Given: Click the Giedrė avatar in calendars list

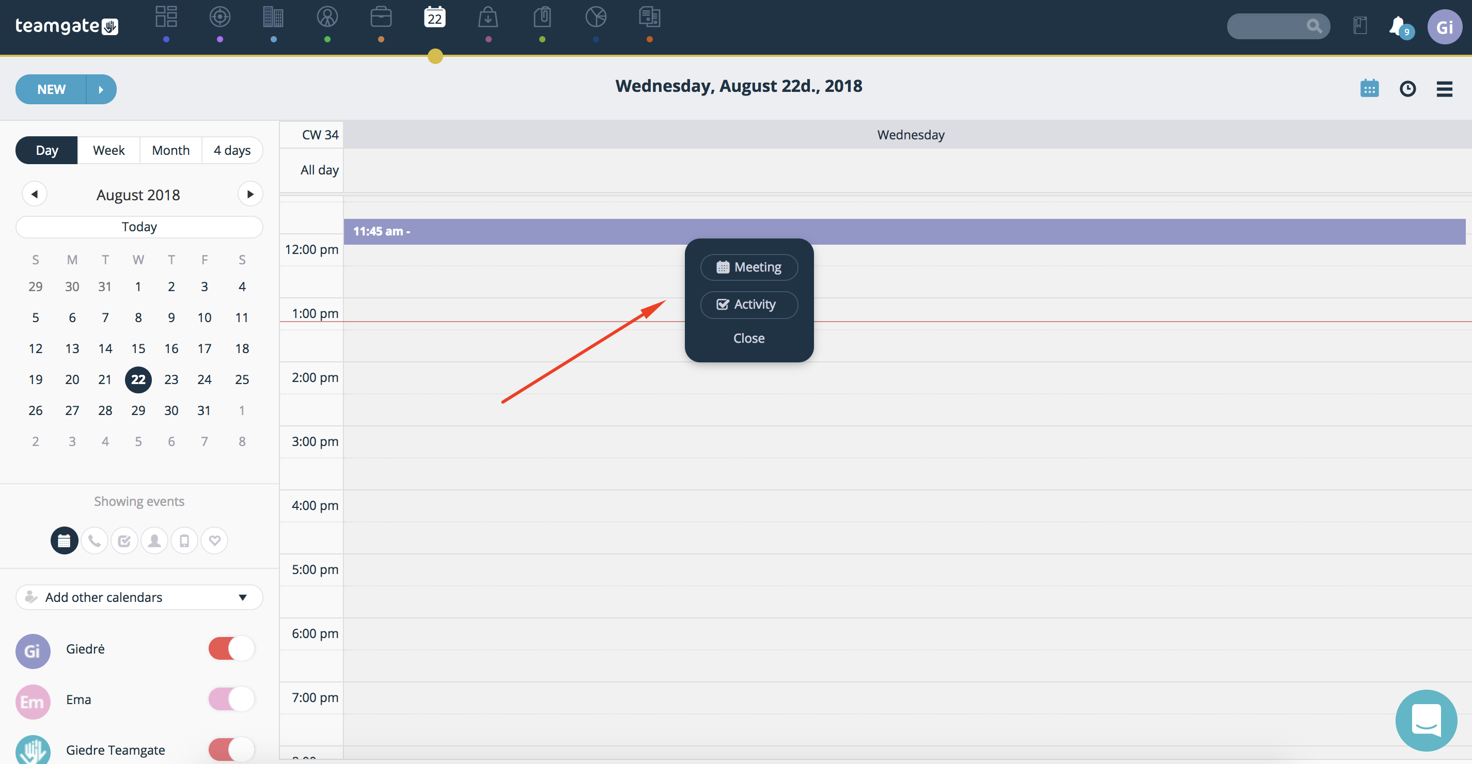Looking at the screenshot, I should pos(33,651).
